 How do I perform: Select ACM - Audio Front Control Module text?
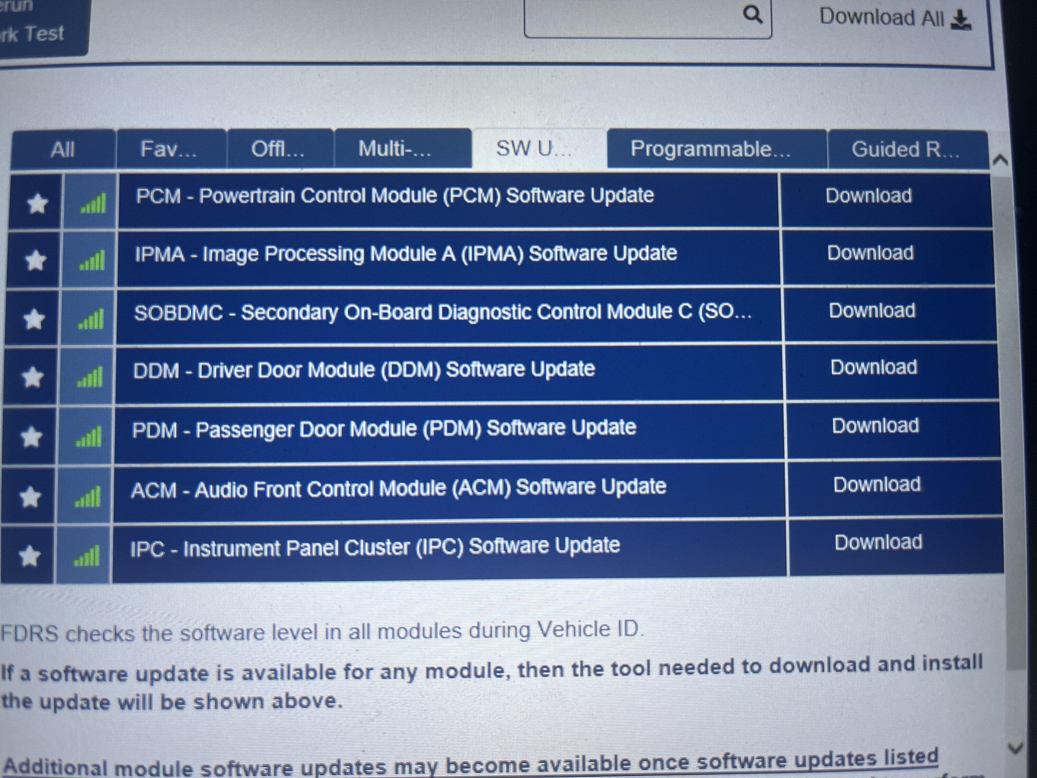(x=399, y=488)
